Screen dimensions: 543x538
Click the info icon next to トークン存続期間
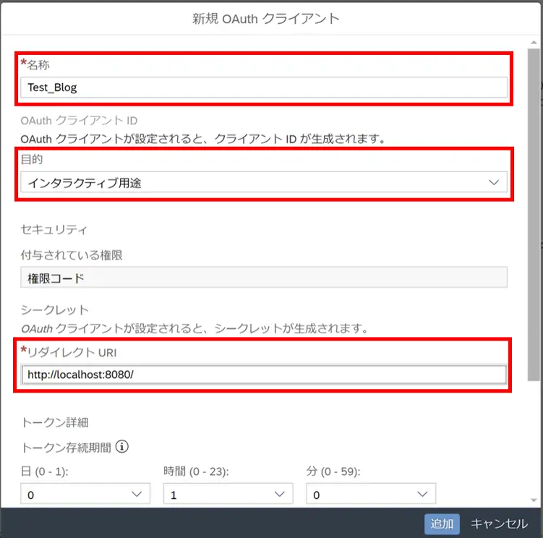(122, 447)
